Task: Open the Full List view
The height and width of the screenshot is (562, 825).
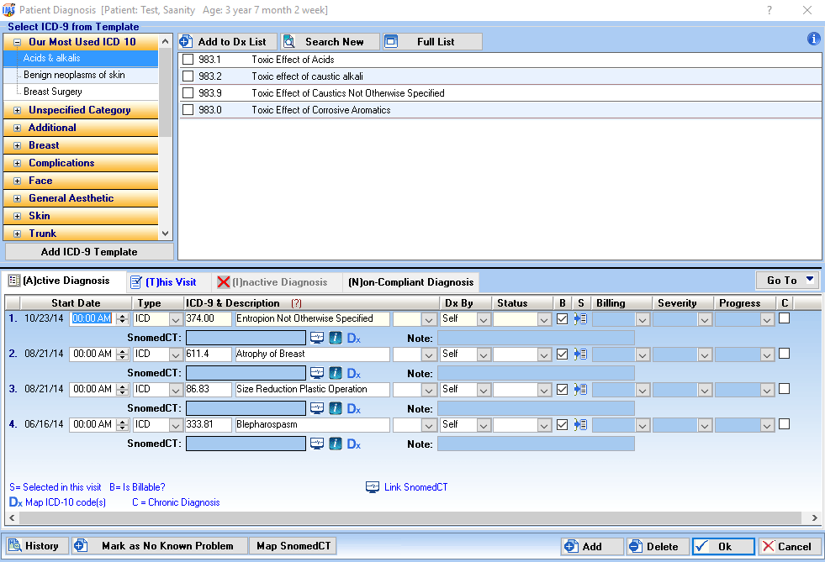Action: [432, 41]
